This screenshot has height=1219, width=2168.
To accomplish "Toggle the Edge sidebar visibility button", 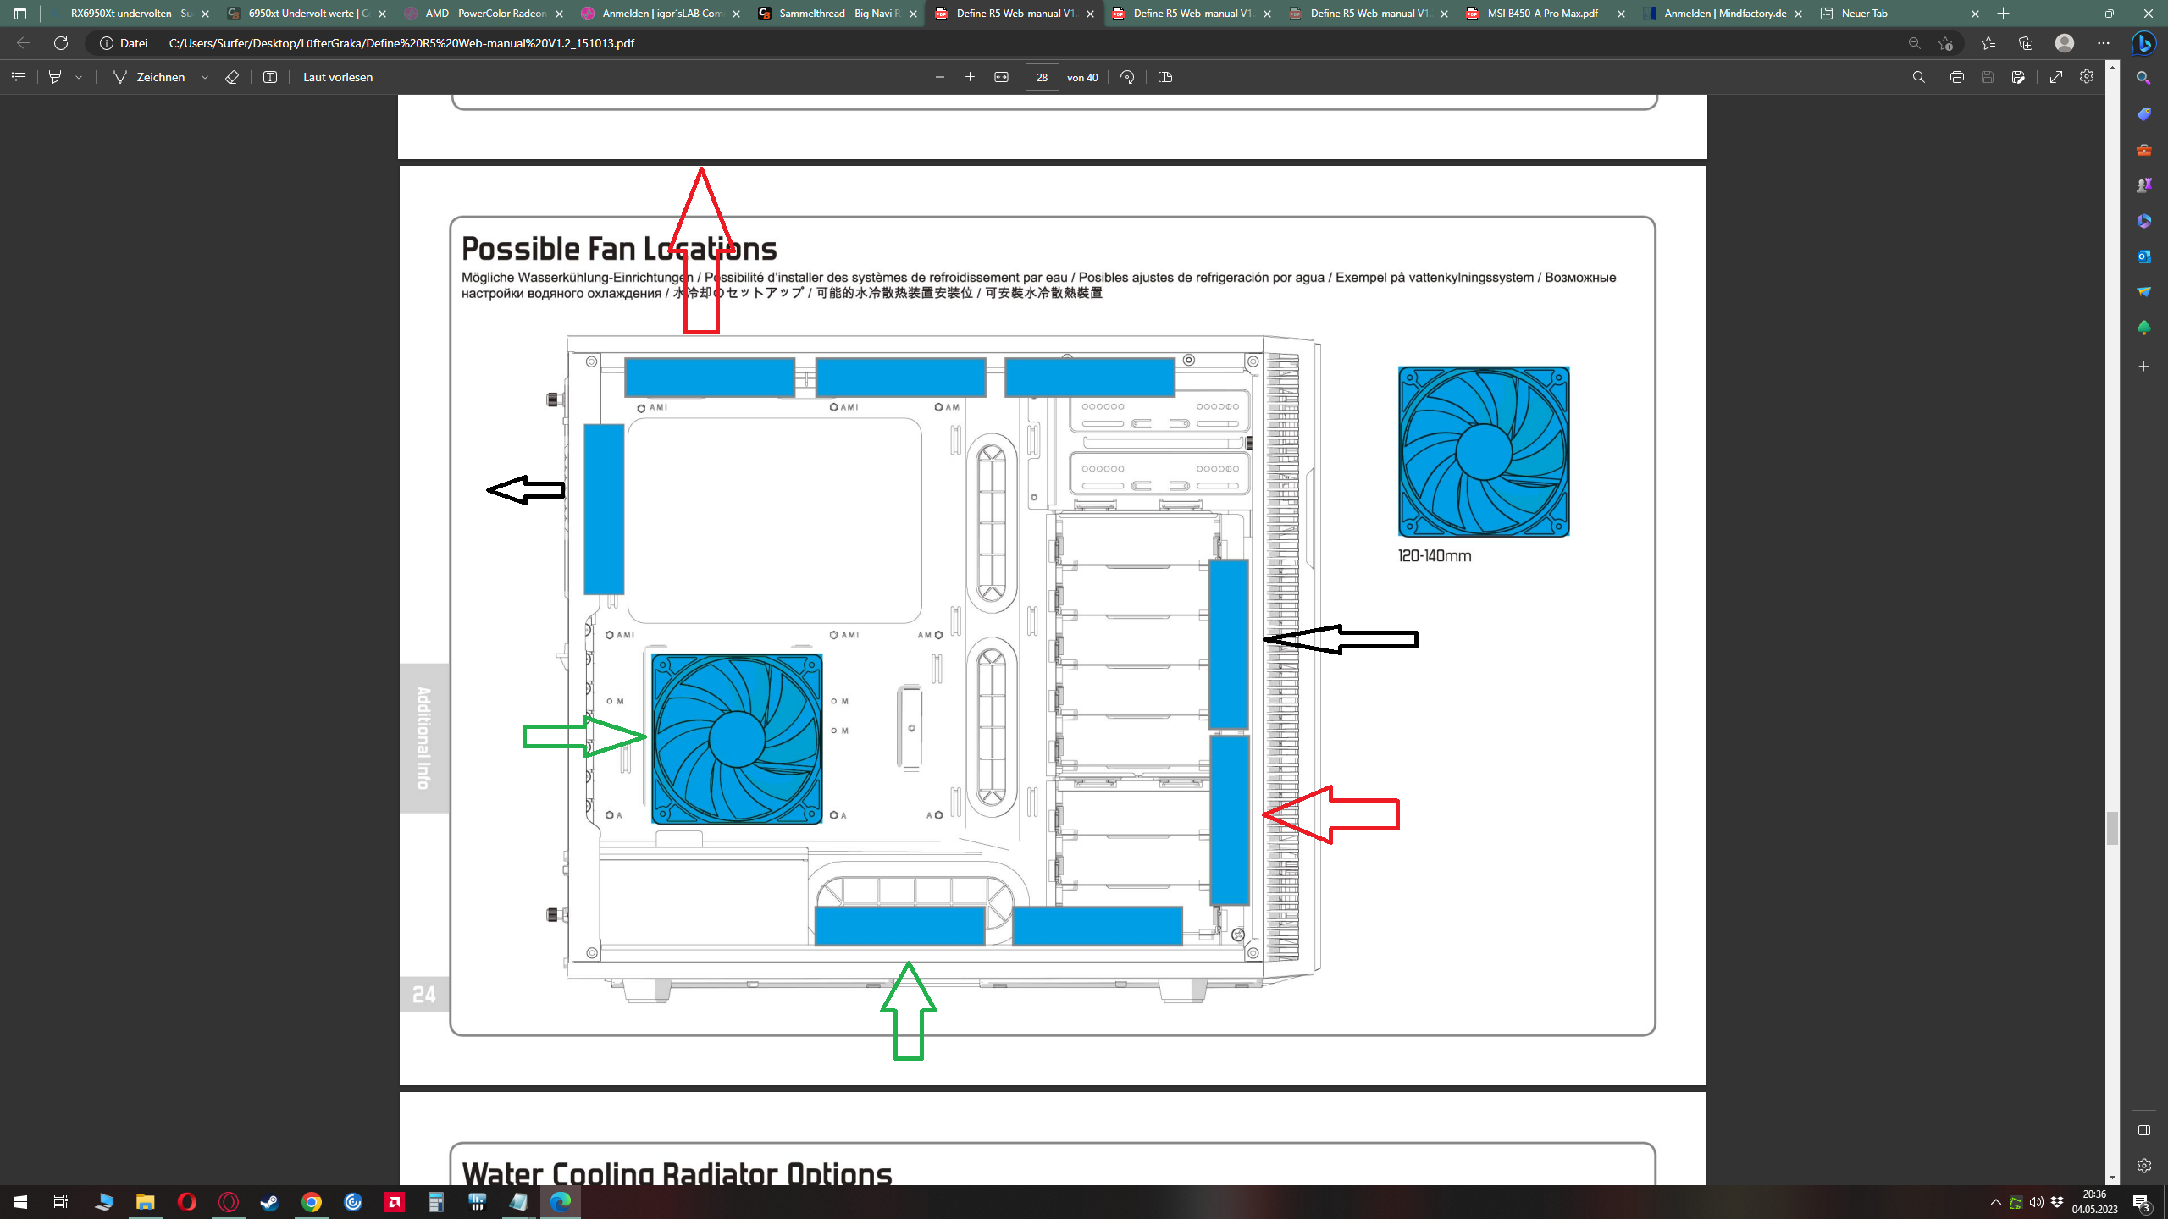I will pyautogui.click(x=2143, y=1130).
